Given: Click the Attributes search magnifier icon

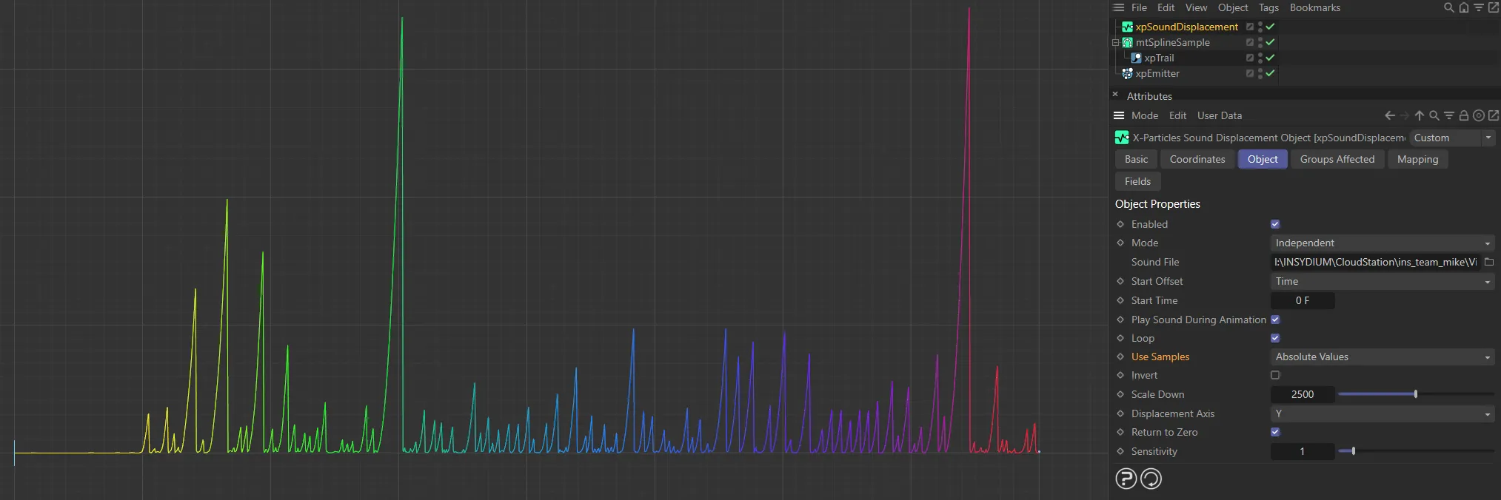Looking at the screenshot, I should [x=1434, y=115].
